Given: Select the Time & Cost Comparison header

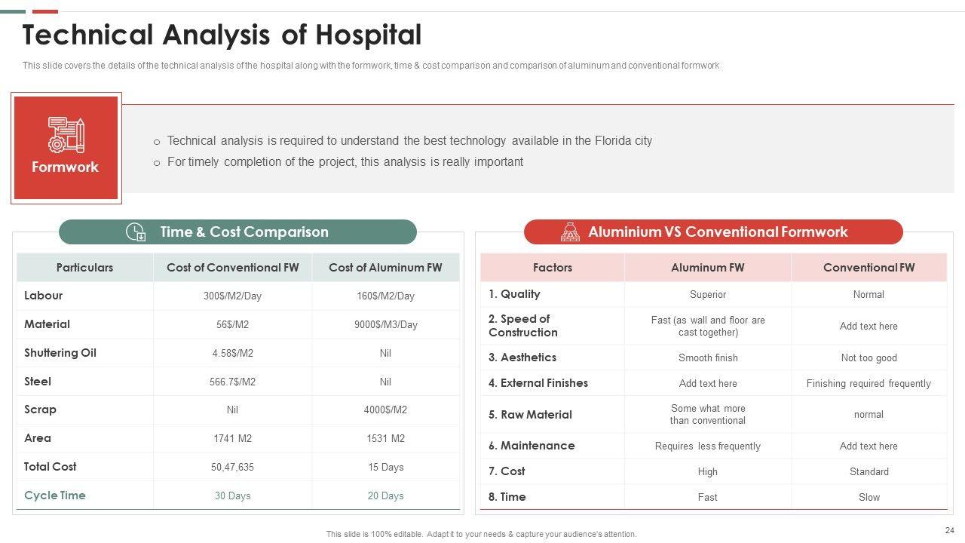Looking at the screenshot, I should pos(244,232).
